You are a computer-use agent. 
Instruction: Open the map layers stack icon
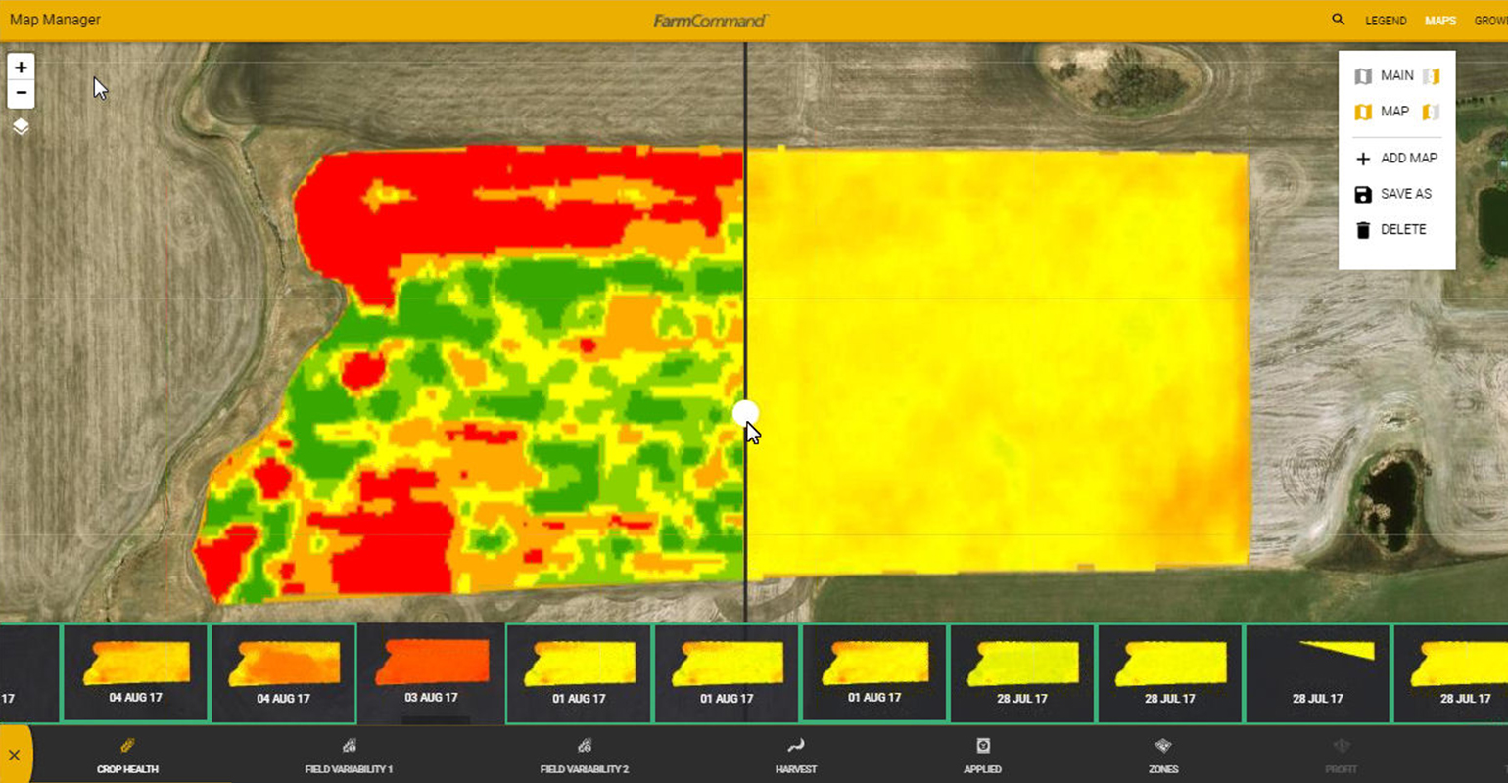[x=21, y=127]
